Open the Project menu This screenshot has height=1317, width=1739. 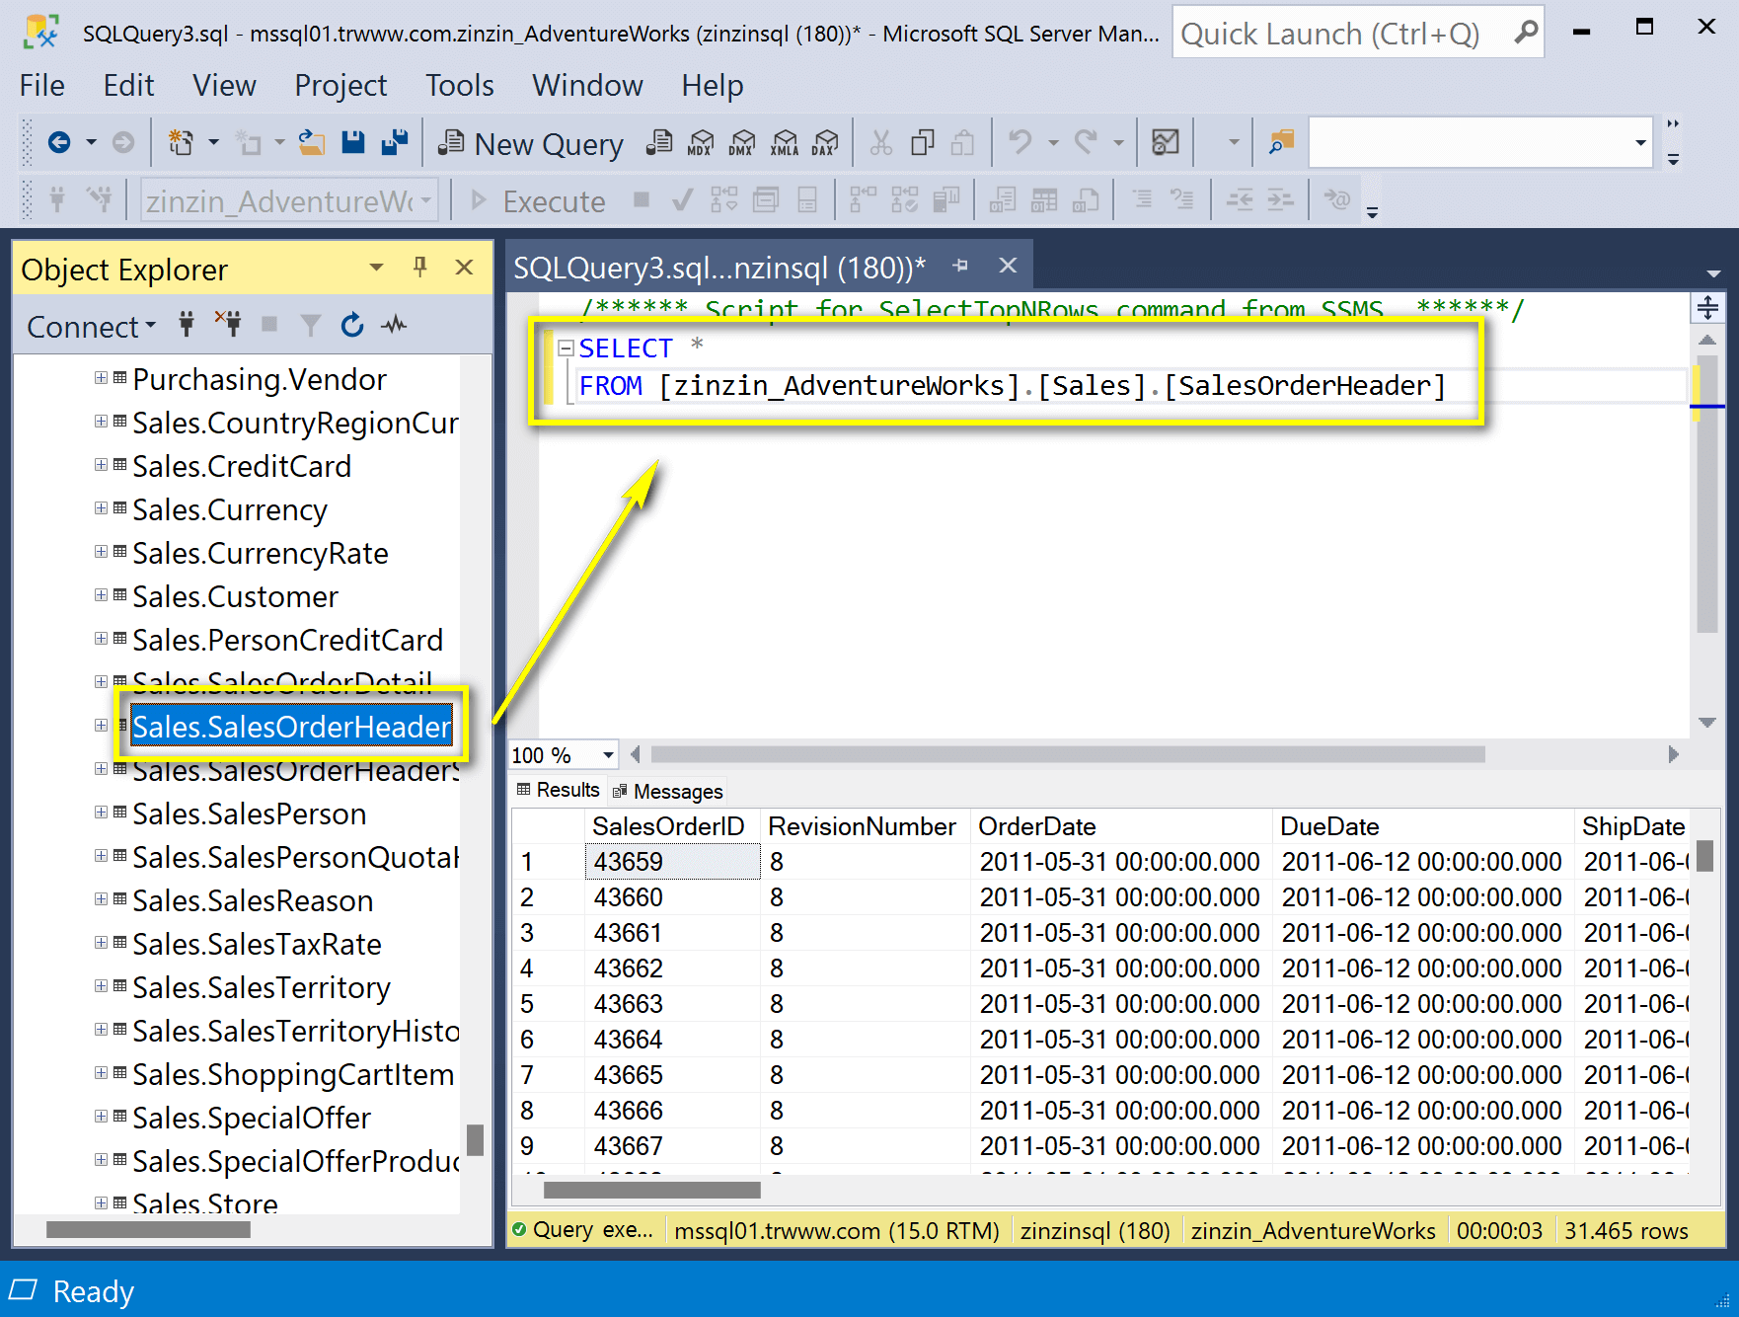tap(340, 86)
